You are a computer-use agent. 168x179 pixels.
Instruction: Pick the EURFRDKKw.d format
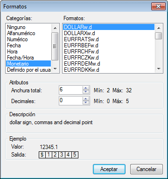tap(109, 70)
